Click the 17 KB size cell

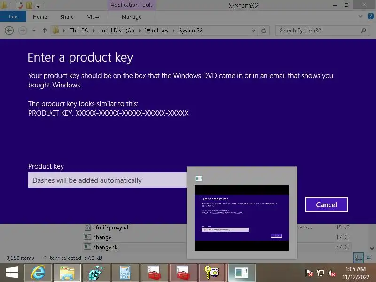pyautogui.click(x=343, y=237)
